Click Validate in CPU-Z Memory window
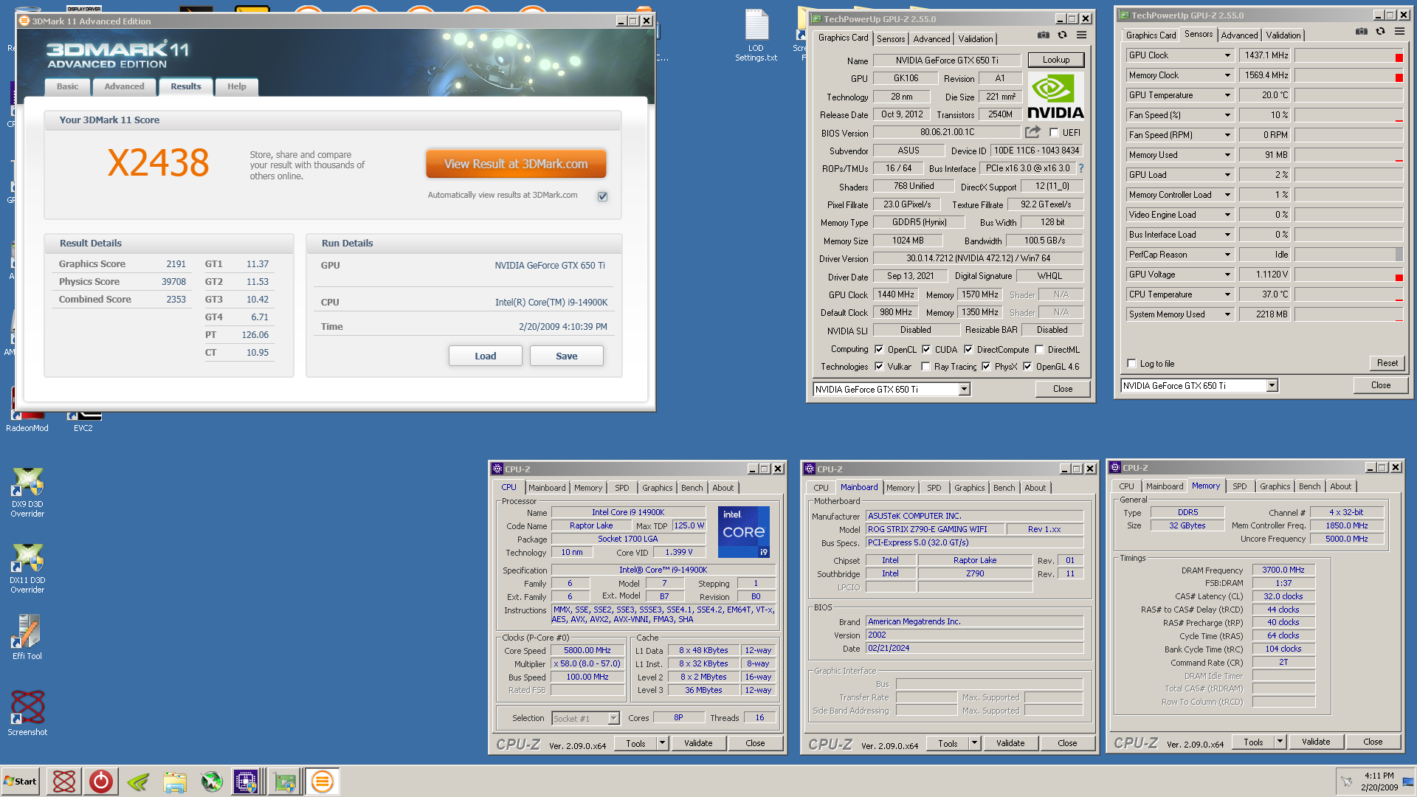Viewport: 1417px width, 797px height. [1316, 742]
